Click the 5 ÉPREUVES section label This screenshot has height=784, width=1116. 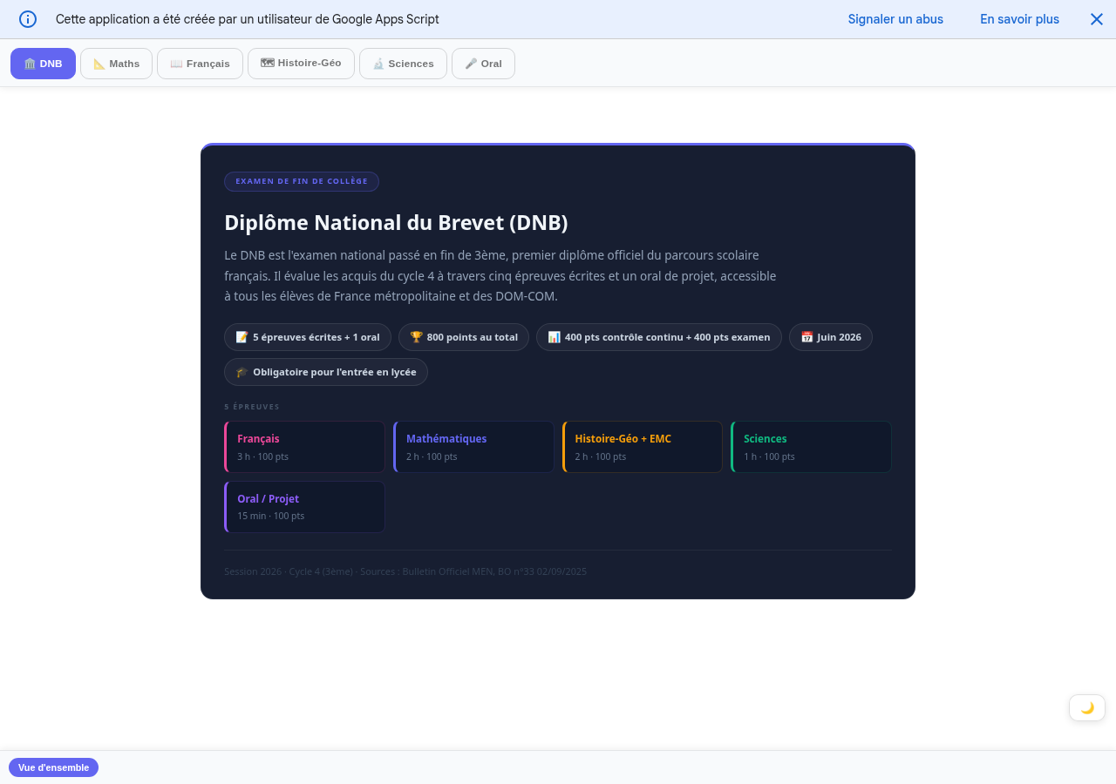pos(252,407)
